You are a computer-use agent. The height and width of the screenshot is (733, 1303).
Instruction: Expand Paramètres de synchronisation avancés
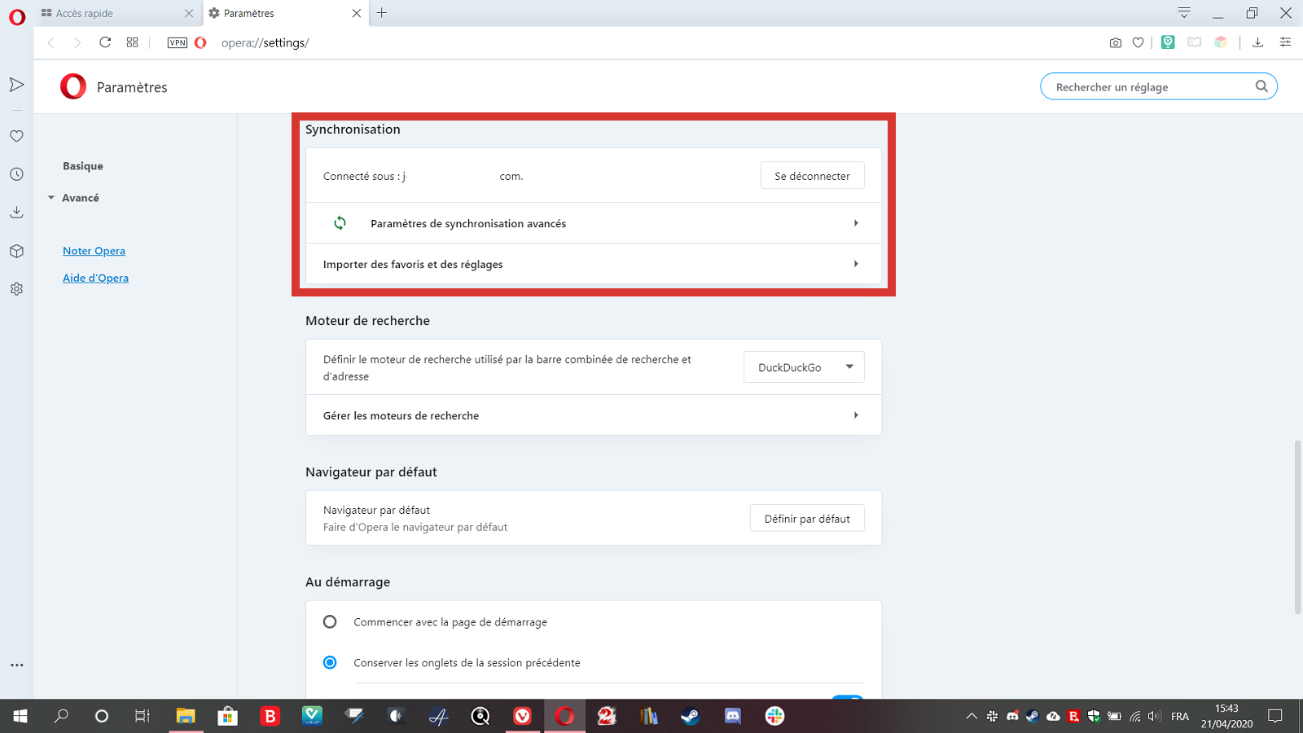594,223
